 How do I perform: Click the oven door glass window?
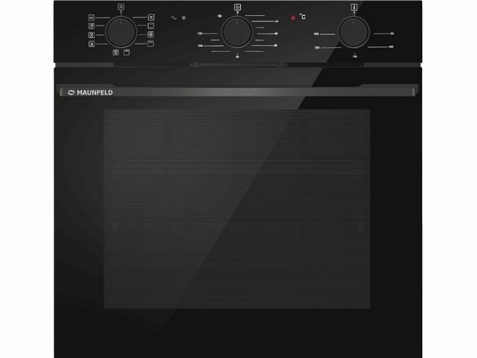click(237, 208)
